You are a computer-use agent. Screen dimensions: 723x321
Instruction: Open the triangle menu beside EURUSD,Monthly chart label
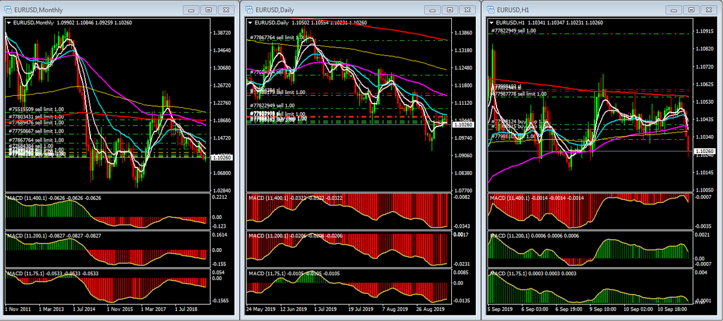10,23
